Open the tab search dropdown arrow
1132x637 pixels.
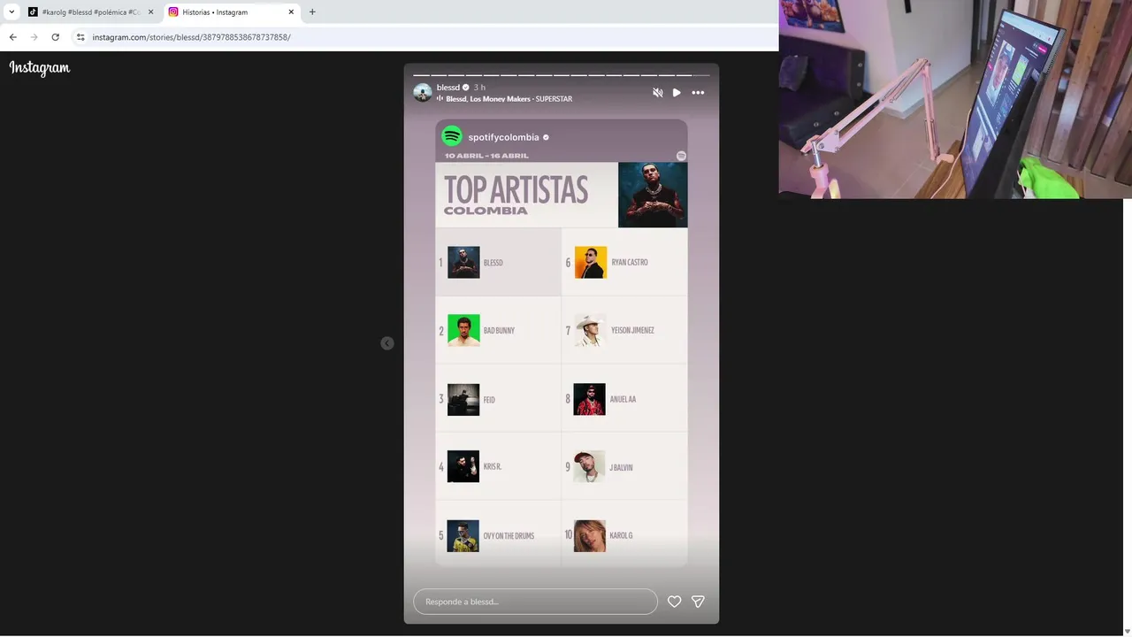pyautogui.click(x=11, y=12)
